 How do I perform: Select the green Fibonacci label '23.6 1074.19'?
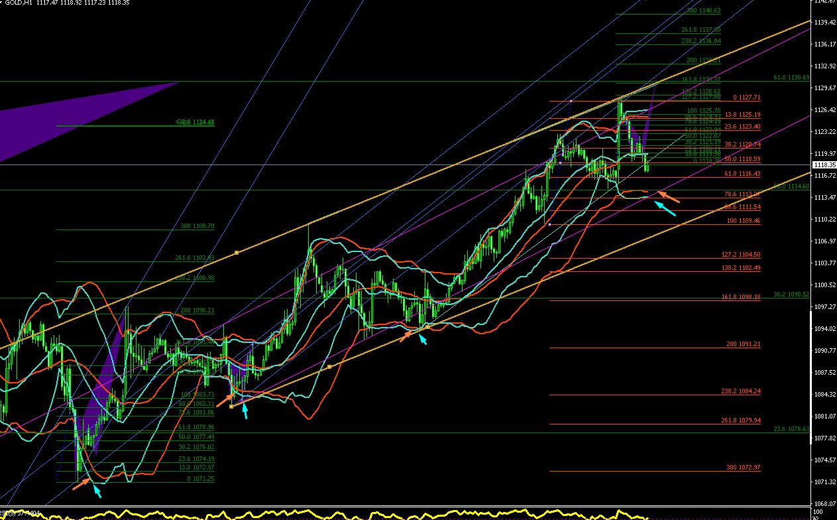[x=196, y=459]
